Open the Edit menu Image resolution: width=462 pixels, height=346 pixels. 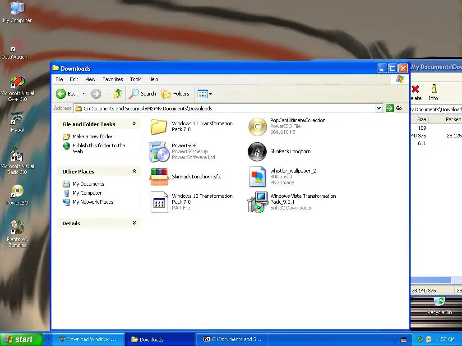tap(74, 79)
